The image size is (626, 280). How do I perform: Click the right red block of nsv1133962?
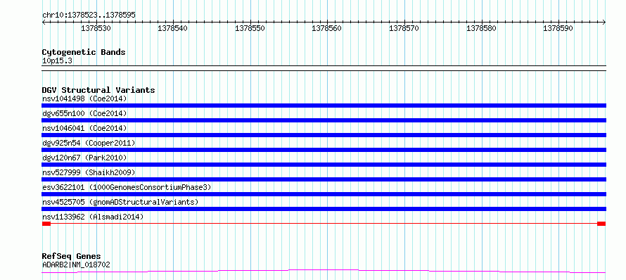(x=601, y=224)
